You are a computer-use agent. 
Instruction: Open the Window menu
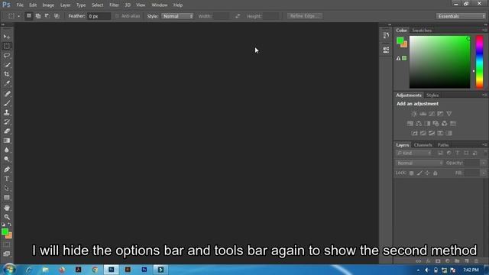click(x=160, y=5)
